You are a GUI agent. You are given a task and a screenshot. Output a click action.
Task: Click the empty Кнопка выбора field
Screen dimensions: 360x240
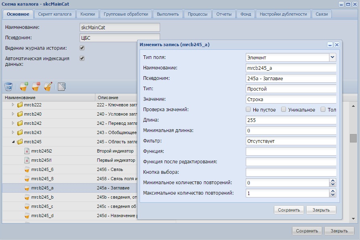click(291, 172)
